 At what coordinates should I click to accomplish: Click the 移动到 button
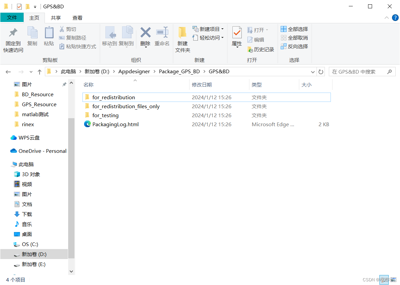click(x=110, y=37)
